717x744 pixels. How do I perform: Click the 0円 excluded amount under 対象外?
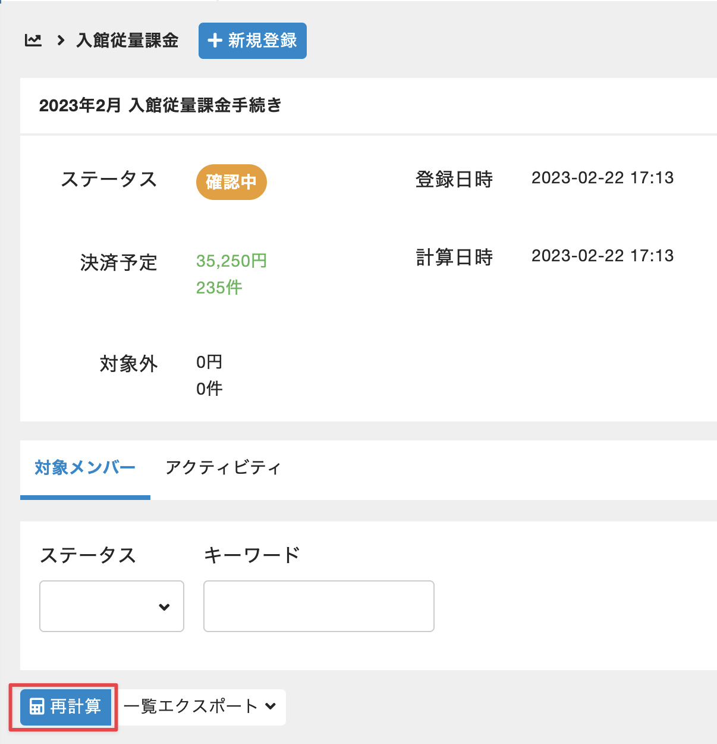[x=209, y=362]
